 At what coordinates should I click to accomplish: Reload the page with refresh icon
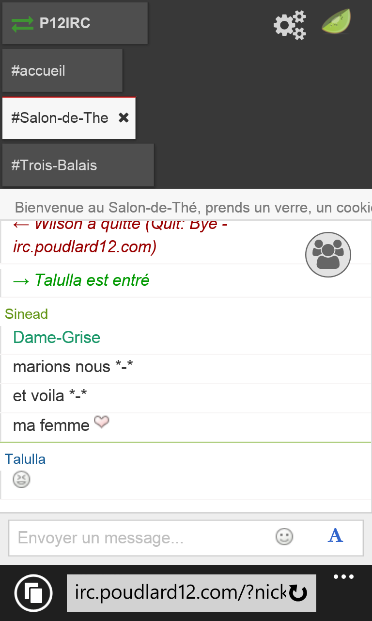point(298,593)
